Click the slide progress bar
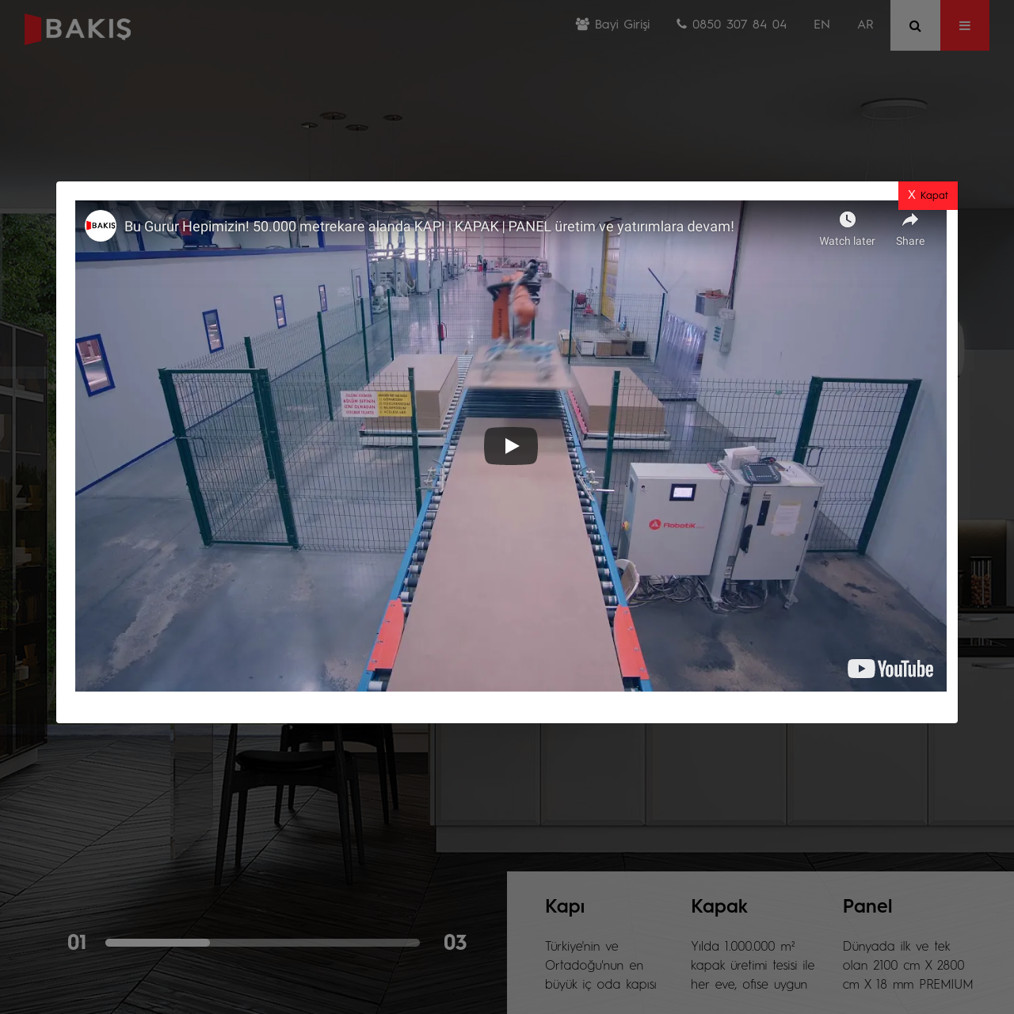The image size is (1014, 1014). (262, 943)
